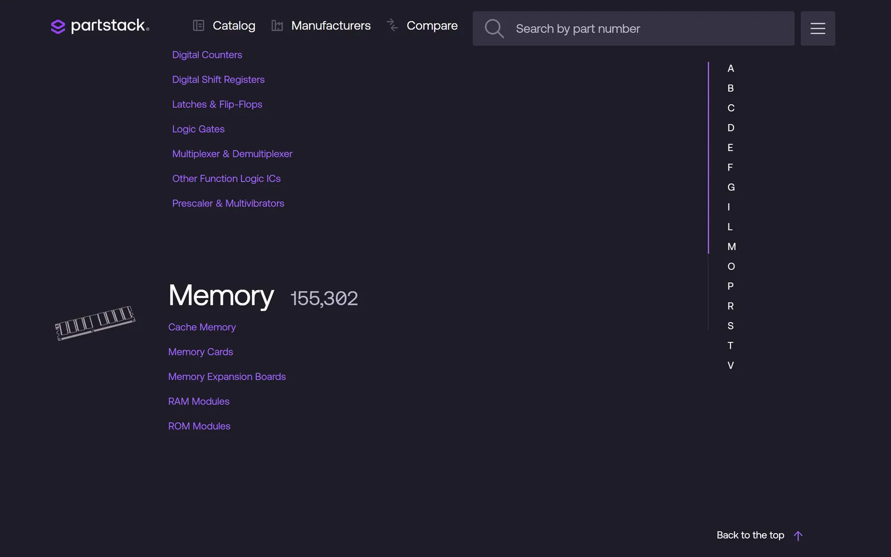This screenshot has height=557, width=891.
Task: Open Other Function Logic ICs link
Action: coord(226,179)
